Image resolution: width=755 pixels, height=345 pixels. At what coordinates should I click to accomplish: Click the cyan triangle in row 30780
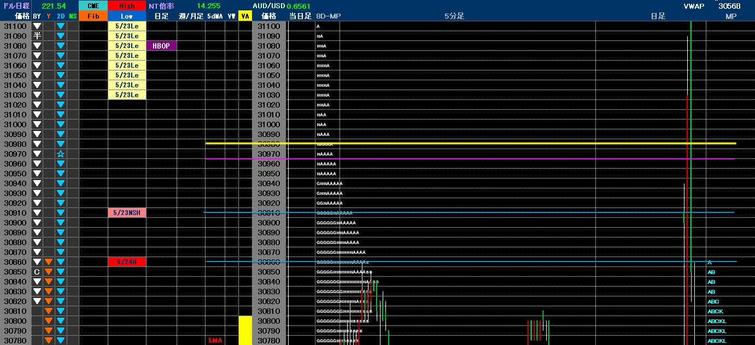[x=61, y=341]
